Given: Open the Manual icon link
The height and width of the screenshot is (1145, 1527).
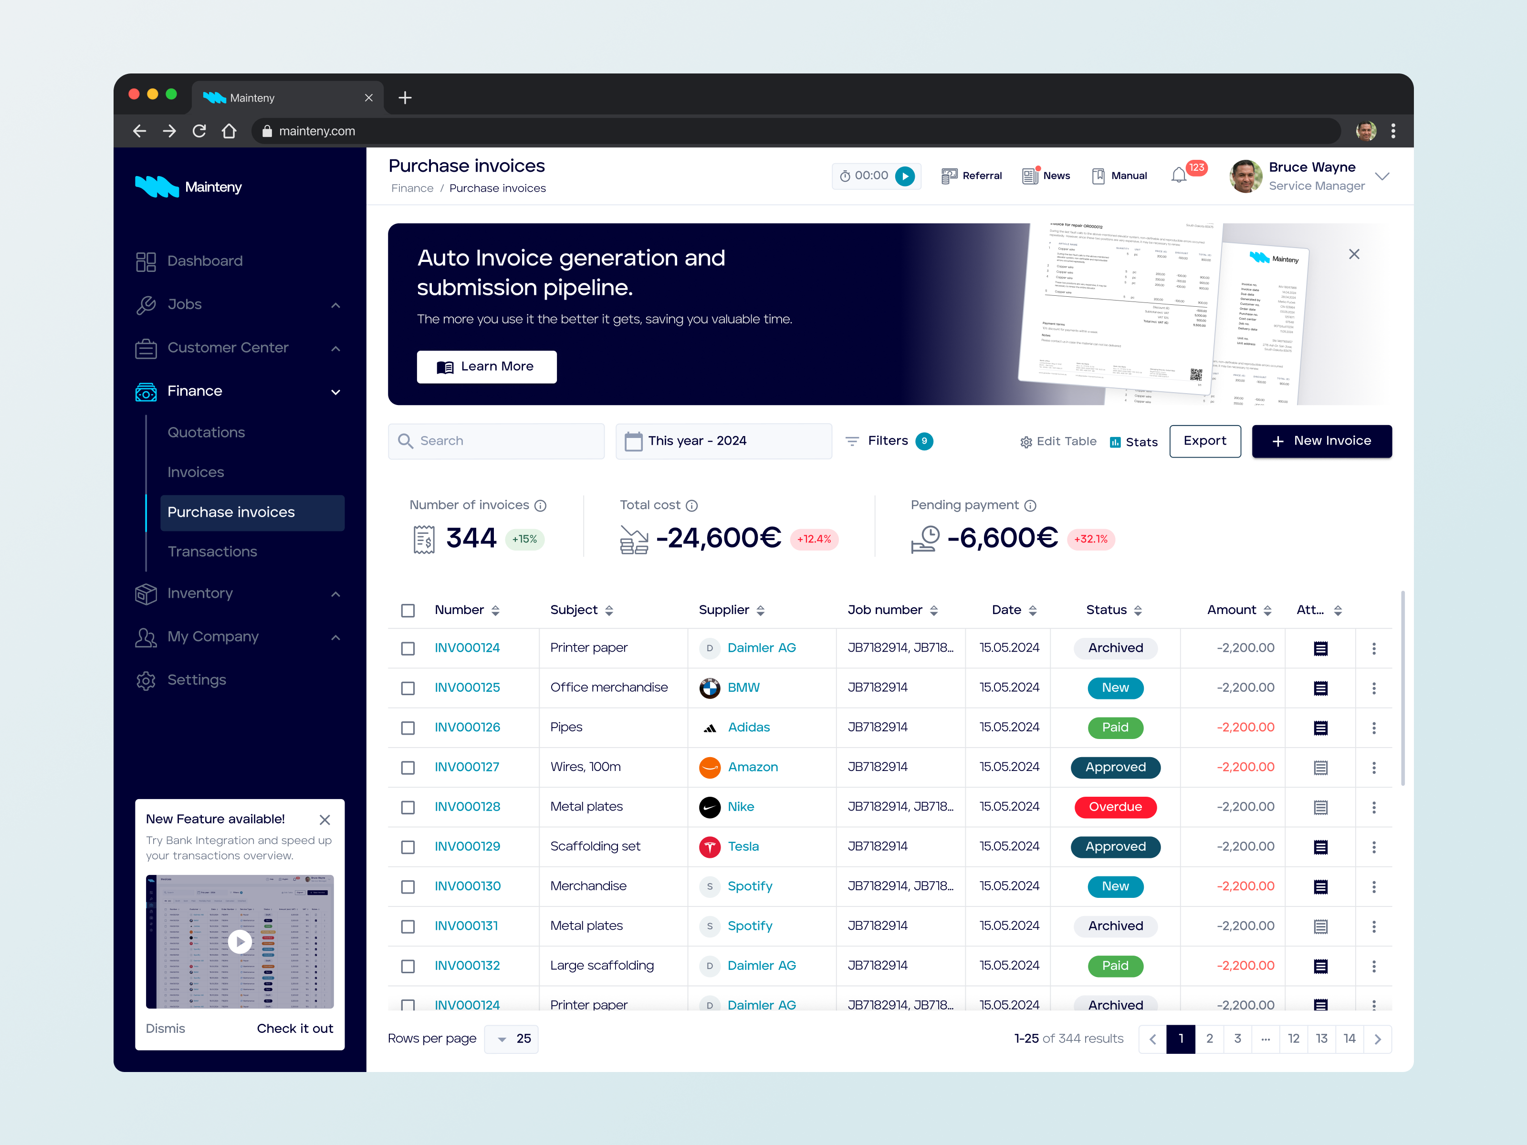Looking at the screenshot, I should pos(1119,176).
